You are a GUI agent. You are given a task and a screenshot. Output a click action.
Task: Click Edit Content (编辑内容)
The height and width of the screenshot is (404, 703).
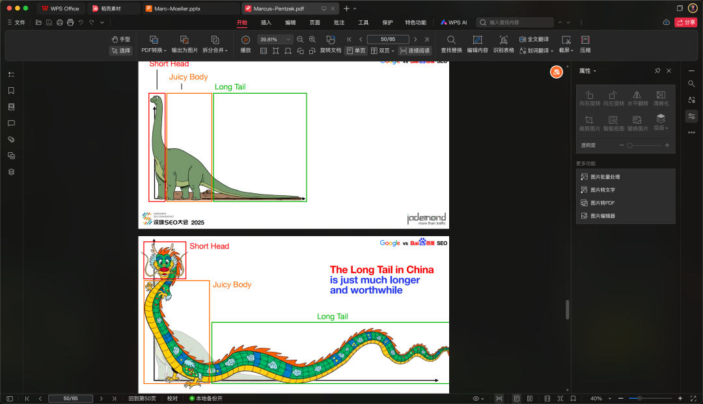point(478,44)
